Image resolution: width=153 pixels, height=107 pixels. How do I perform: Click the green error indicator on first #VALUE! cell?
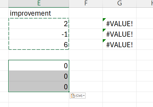click(x=104, y=19)
